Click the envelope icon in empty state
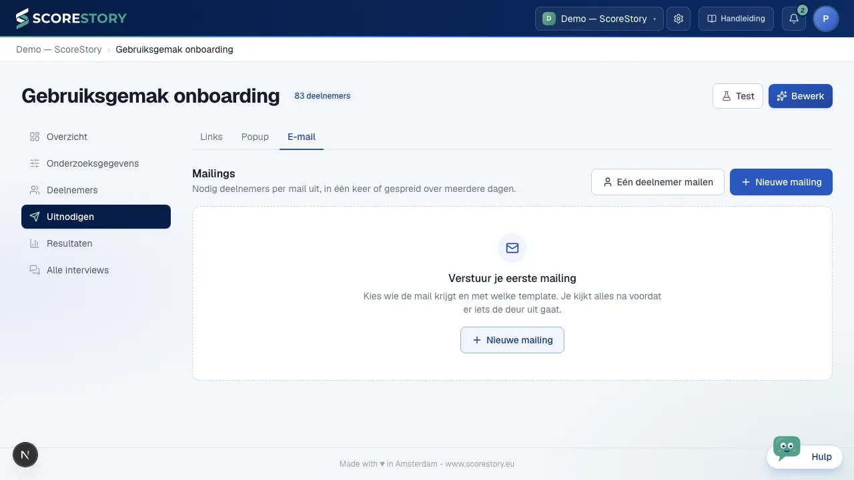Image resolution: width=854 pixels, height=480 pixels. point(512,248)
